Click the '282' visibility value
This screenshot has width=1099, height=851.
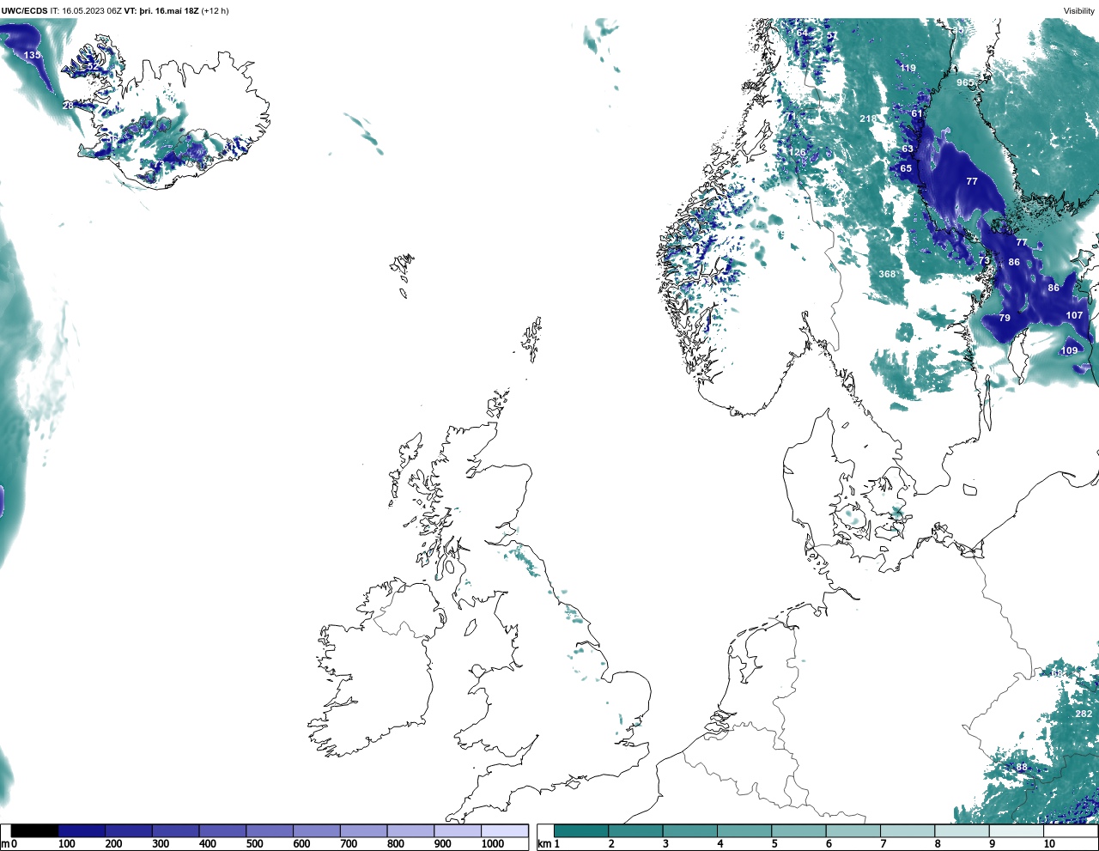[x=1084, y=714]
